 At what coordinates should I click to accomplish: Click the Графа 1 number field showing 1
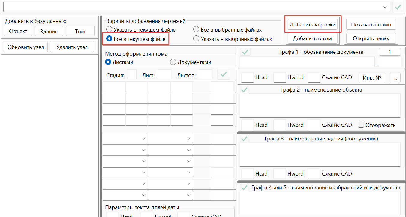pyautogui.click(x=390, y=52)
